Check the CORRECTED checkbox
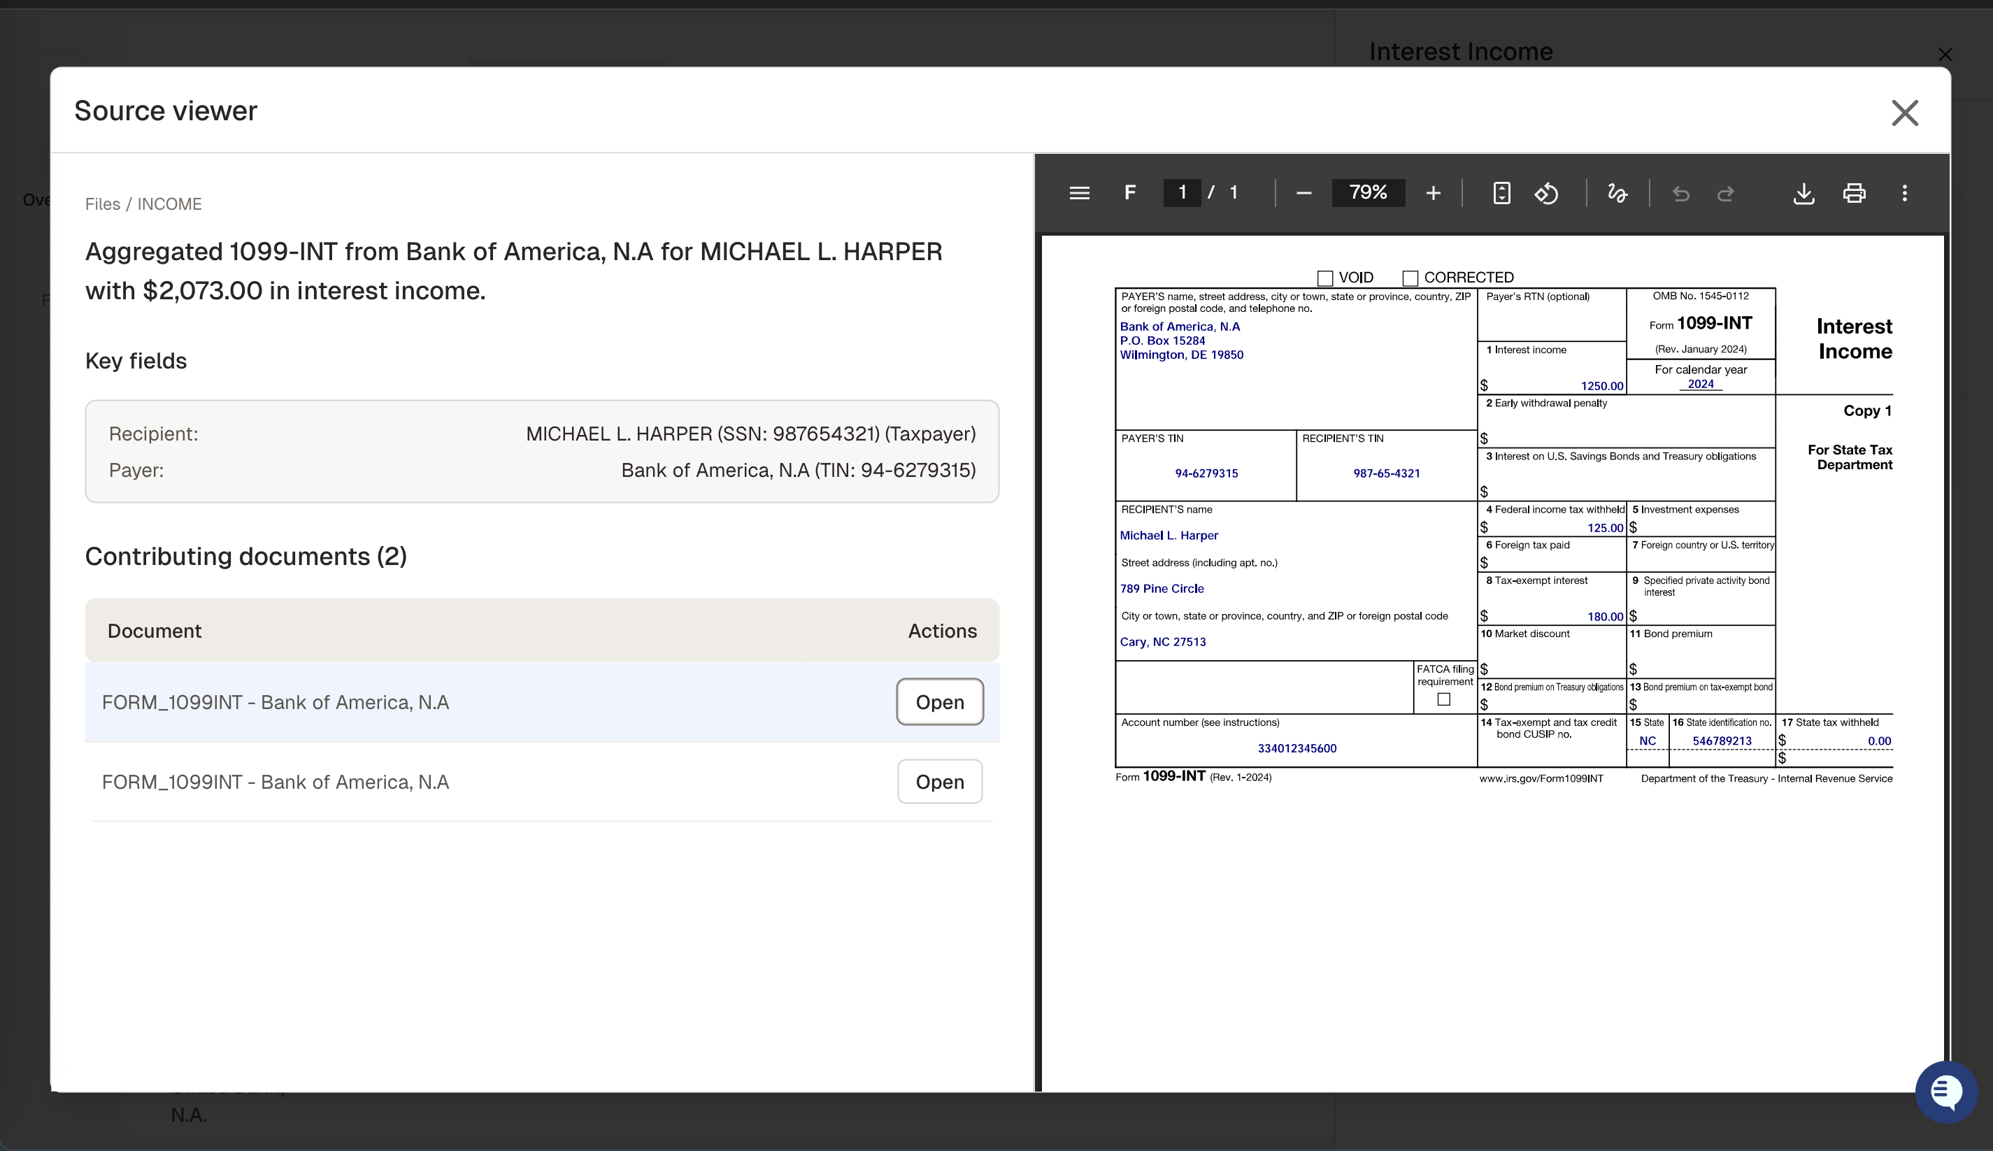Screen dimensions: 1993x1151 (x=1410, y=278)
